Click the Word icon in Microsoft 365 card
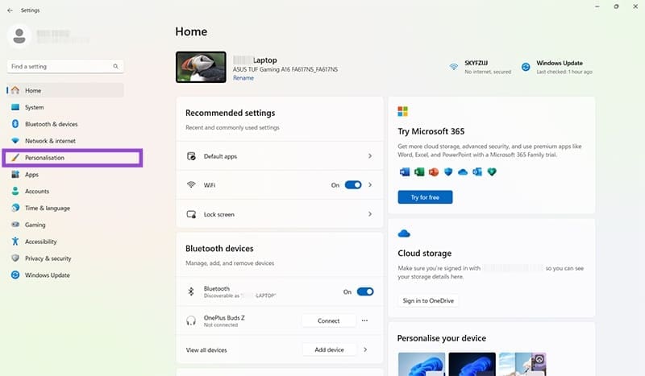 pos(405,171)
